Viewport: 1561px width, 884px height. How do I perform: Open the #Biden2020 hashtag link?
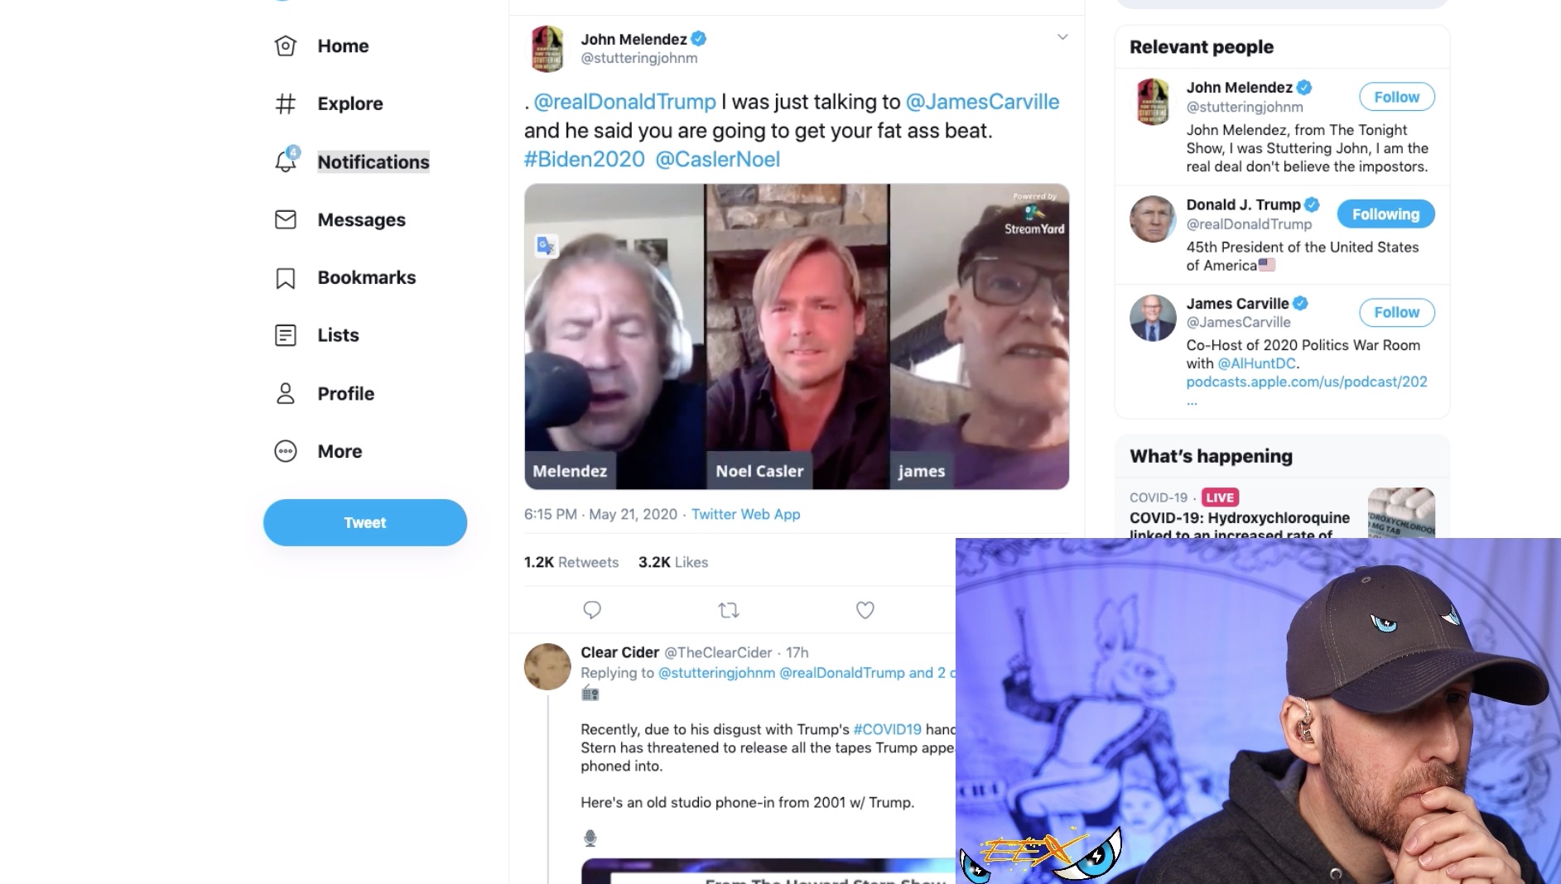click(584, 159)
